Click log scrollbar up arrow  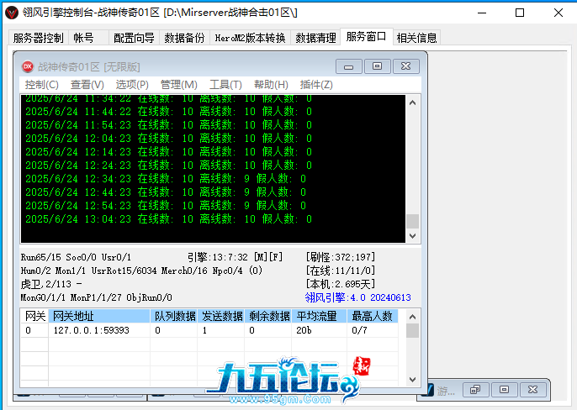(412, 103)
